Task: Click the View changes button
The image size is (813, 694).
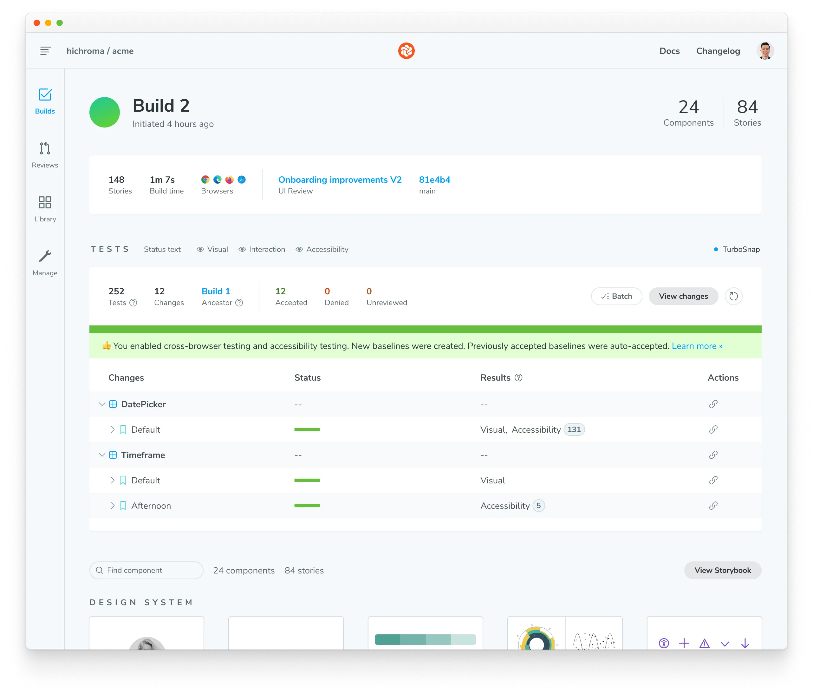Action: (x=683, y=296)
